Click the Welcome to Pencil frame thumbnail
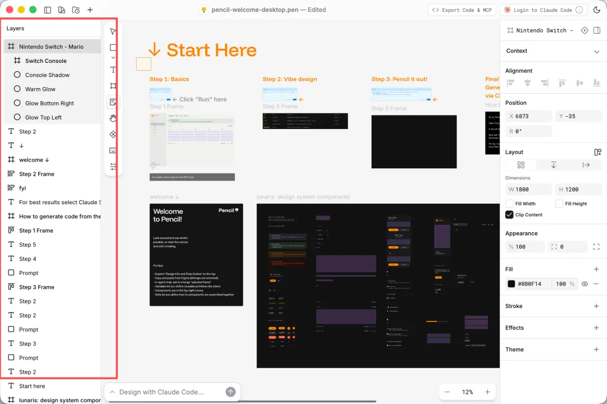The width and height of the screenshot is (607, 404). pos(196,255)
